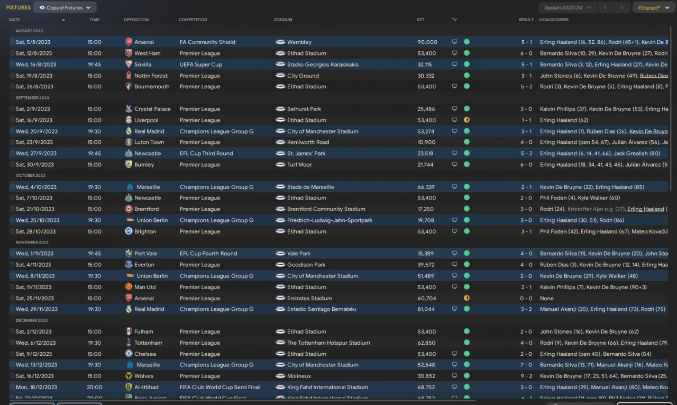
Task: Tick the selection circle for Sat, 16/12/2023
Action: point(12,376)
